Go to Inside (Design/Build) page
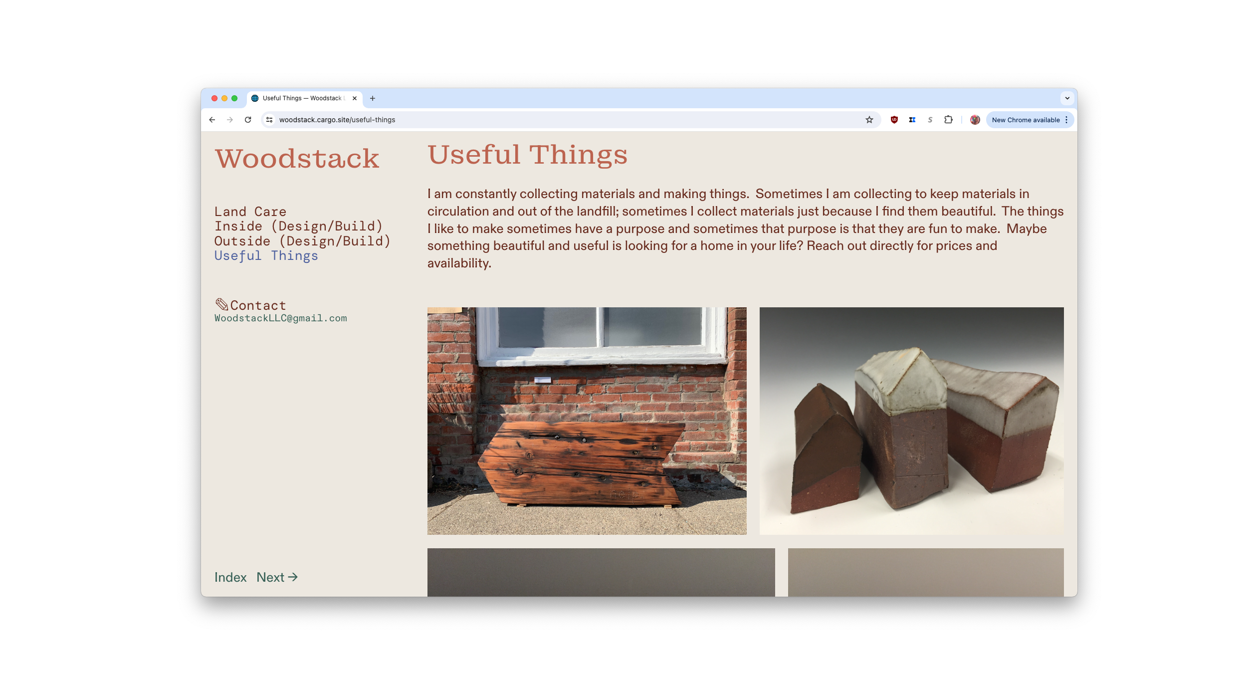1247x673 pixels. point(298,226)
